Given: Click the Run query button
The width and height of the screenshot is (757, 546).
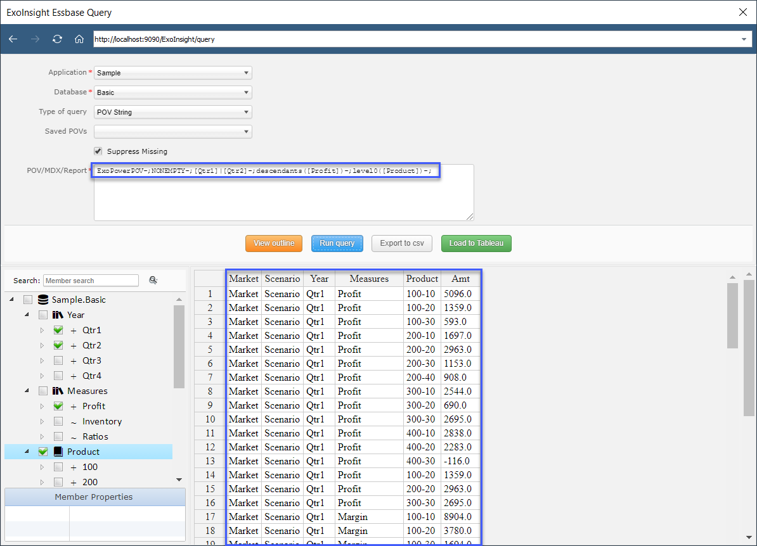Looking at the screenshot, I should 337,244.
